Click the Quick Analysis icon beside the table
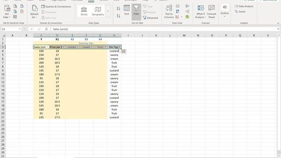281x158 pixels. pyautogui.click(x=124, y=51)
